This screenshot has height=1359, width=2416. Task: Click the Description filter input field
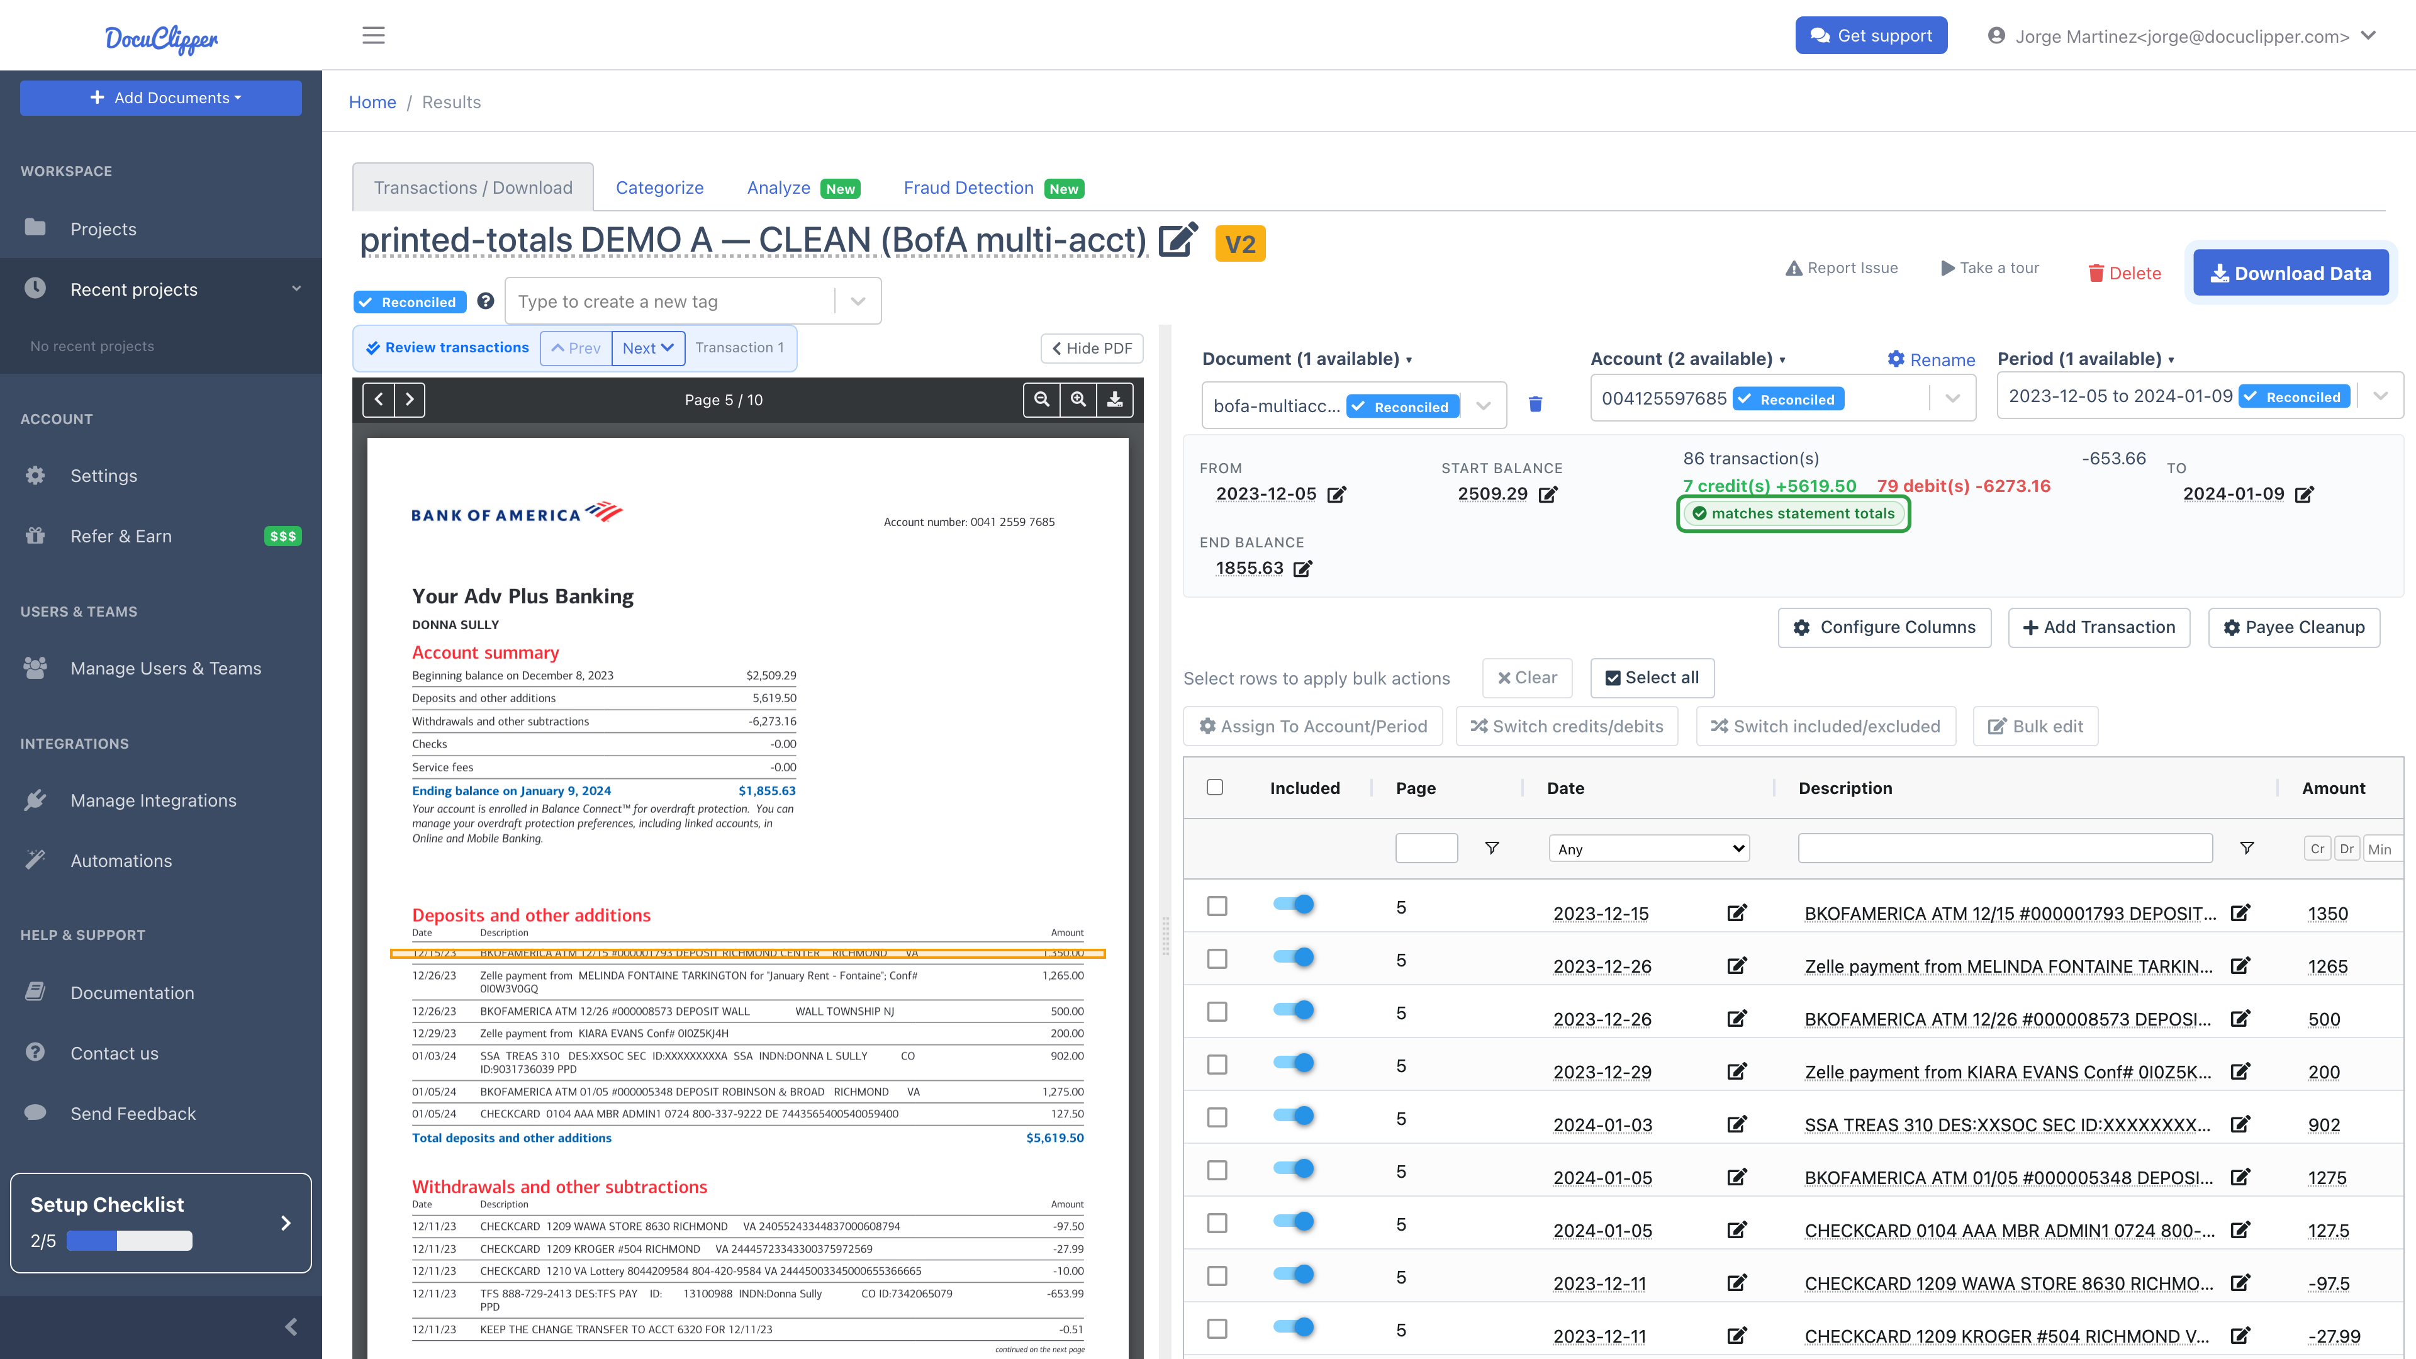point(2005,848)
